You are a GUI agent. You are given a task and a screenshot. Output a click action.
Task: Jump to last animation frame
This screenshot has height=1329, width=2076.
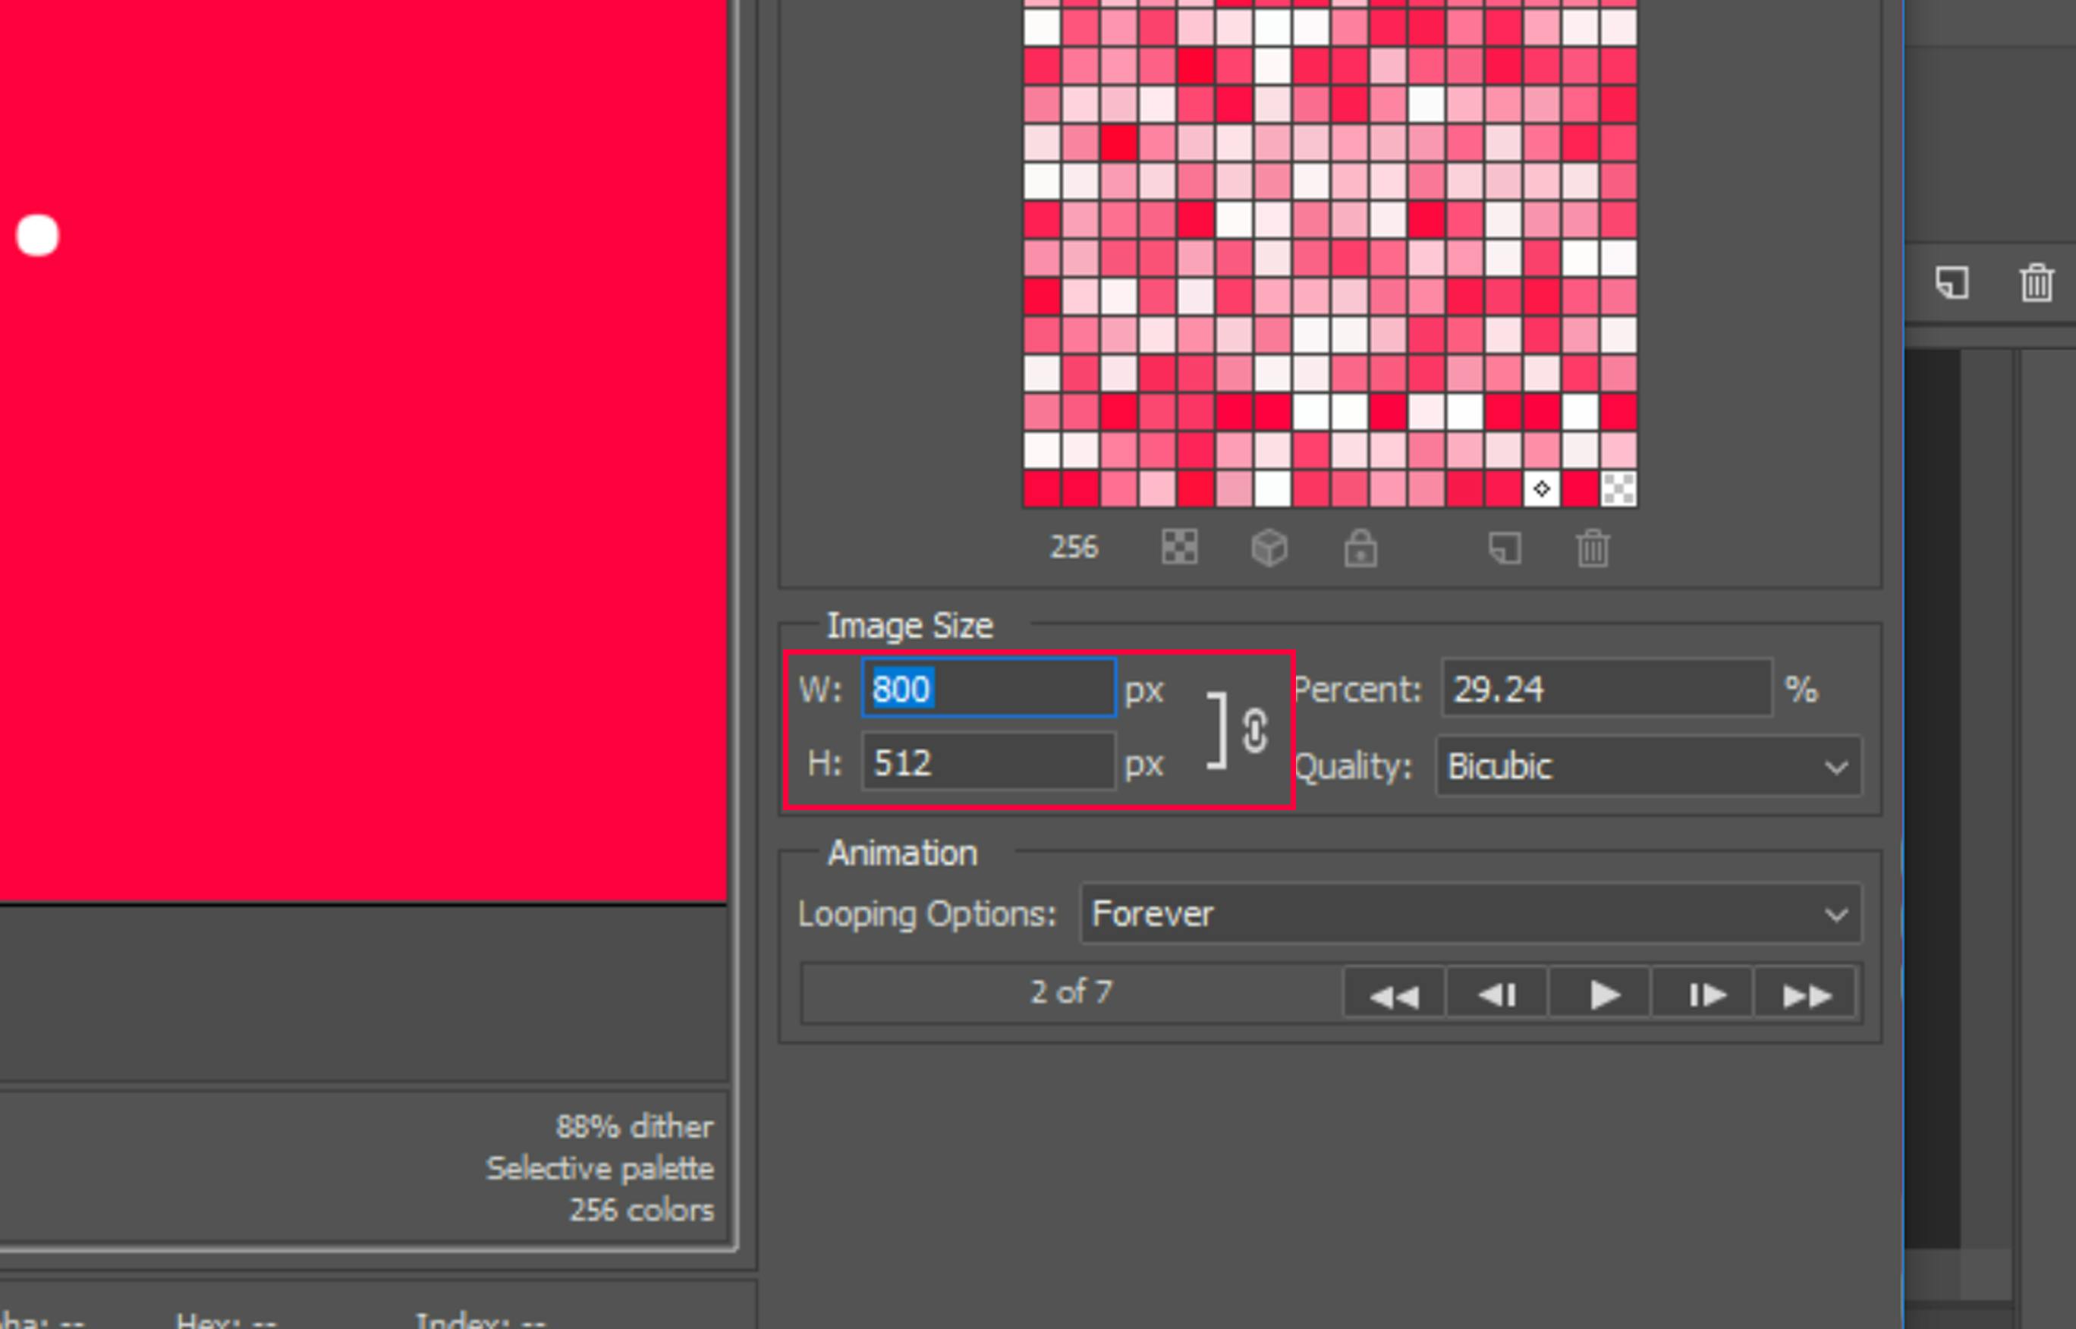[1806, 995]
